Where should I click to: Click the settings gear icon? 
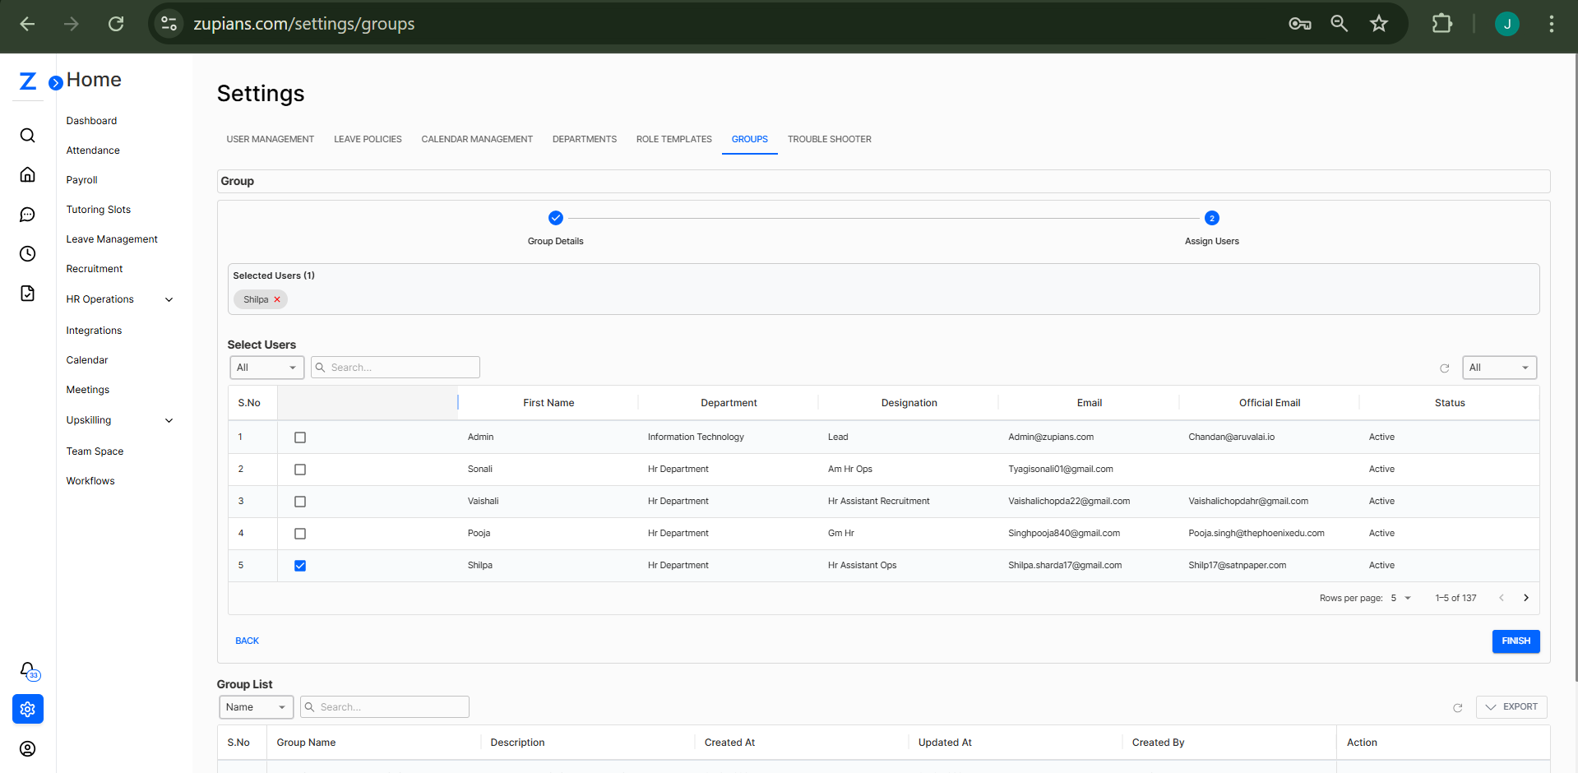(28, 709)
